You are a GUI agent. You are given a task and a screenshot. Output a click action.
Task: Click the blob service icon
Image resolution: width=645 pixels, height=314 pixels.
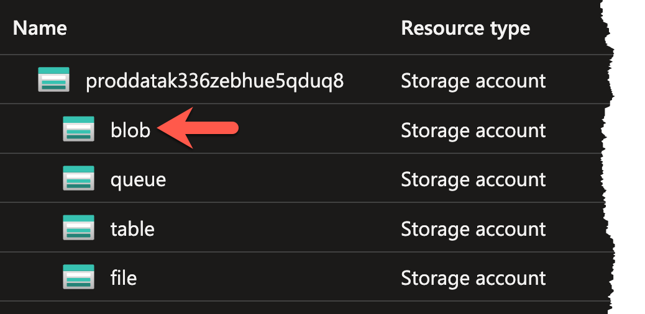78,130
